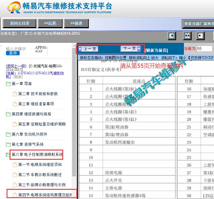
Task: Click the 查询 search button
Action: click(x=13, y=53)
